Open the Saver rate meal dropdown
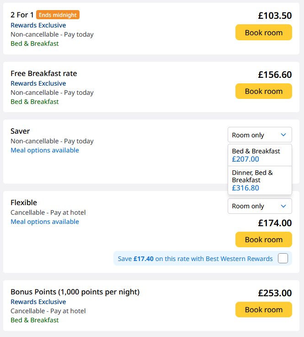Screen dimensions: 304x337 click(x=259, y=135)
